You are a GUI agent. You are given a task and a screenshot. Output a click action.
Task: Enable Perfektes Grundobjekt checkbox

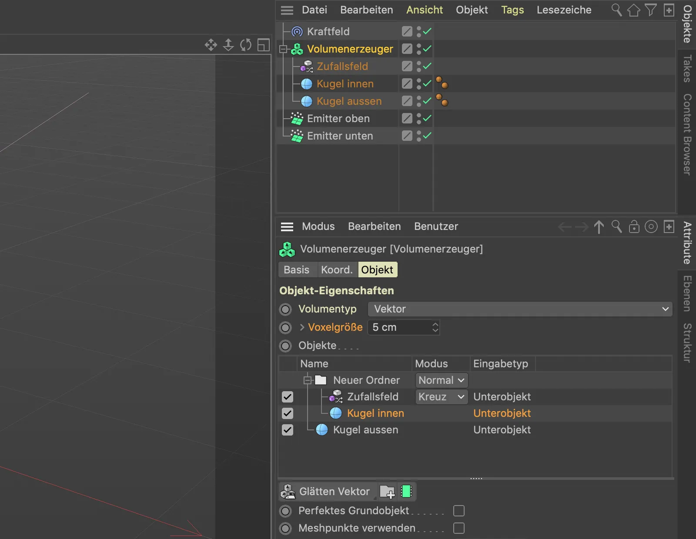[x=459, y=511]
